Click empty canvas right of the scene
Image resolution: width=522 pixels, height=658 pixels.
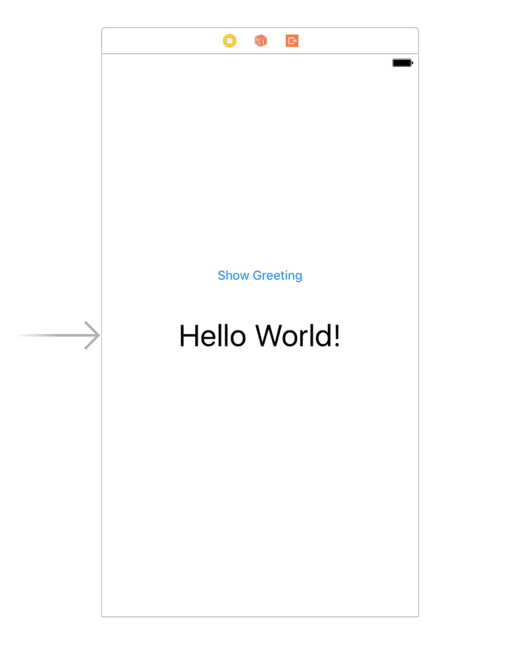pos(472,329)
